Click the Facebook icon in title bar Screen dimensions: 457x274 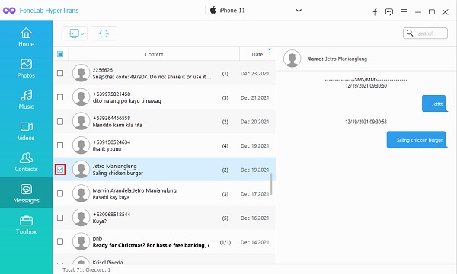point(375,12)
